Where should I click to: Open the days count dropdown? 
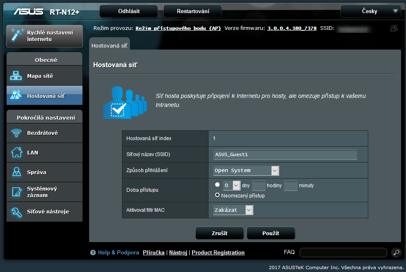[232, 185]
